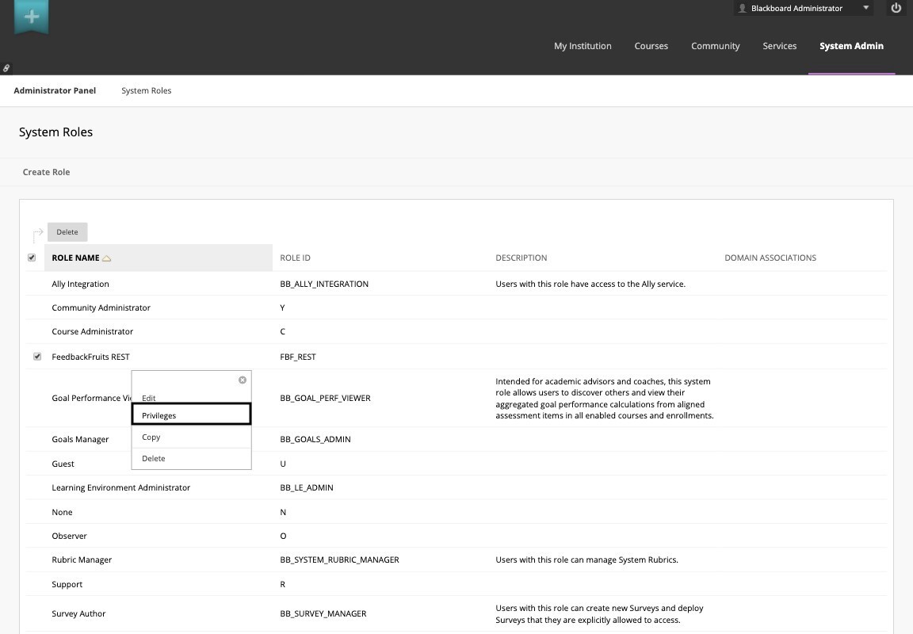
Task: Choose Copy in the role context menu
Action: pyautogui.click(x=151, y=437)
